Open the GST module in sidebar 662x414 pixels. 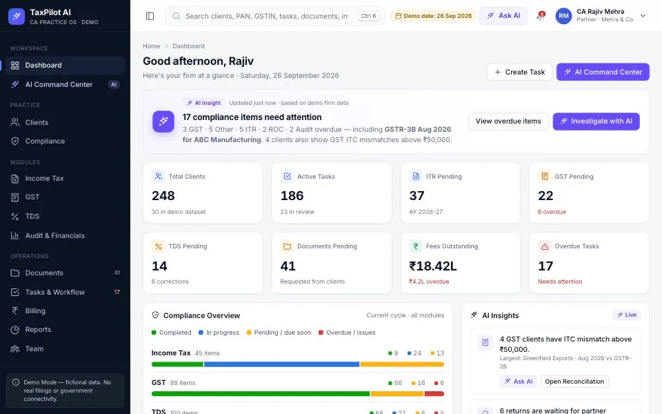[65, 197]
